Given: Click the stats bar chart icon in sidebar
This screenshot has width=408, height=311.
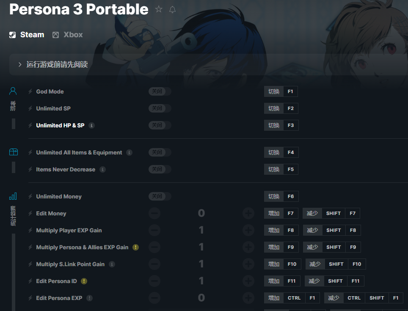Looking at the screenshot, I should pyautogui.click(x=13, y=196).
